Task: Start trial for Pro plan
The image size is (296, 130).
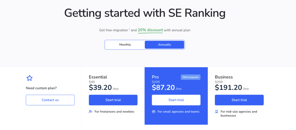Action: point(176,100)
